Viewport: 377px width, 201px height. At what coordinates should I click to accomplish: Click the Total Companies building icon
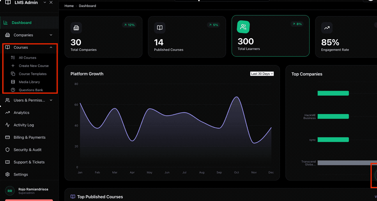click(x=76, y=28)
